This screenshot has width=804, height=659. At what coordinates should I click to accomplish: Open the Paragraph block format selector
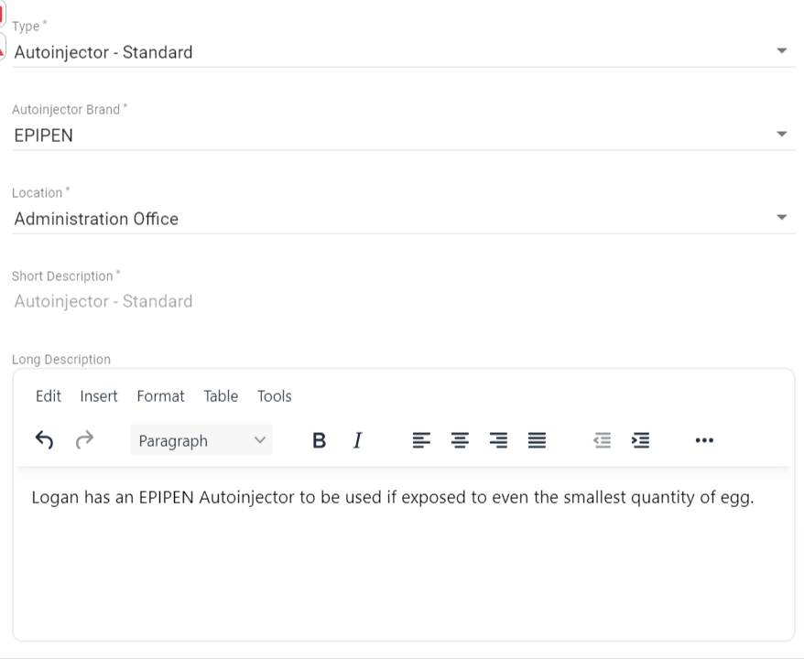pyautogui.click(x=201, y=440)
